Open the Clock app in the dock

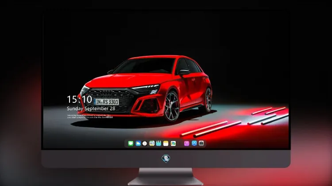(x=145, y=143)
